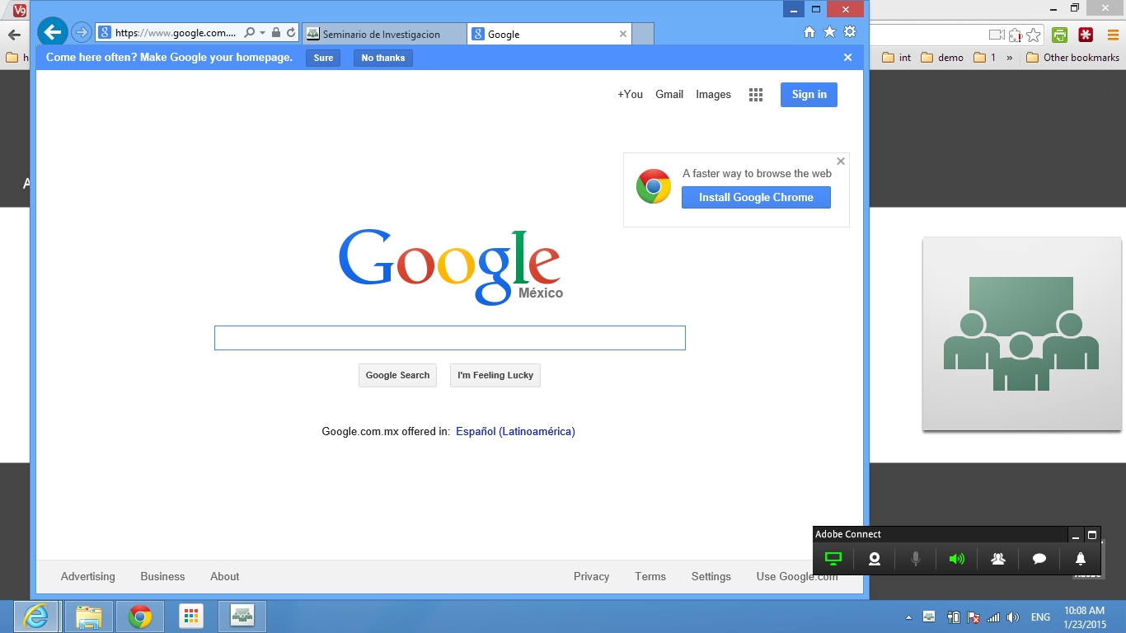This screenshot has height=633, width=1126.
Task: Switch to the Seminario de Investigacion tab
Action: [384, 34]
